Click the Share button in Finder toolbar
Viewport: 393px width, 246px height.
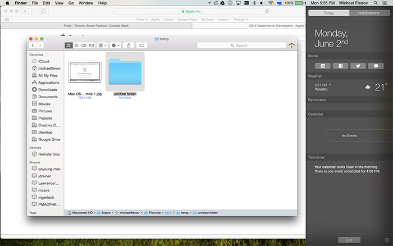(129, 45)
